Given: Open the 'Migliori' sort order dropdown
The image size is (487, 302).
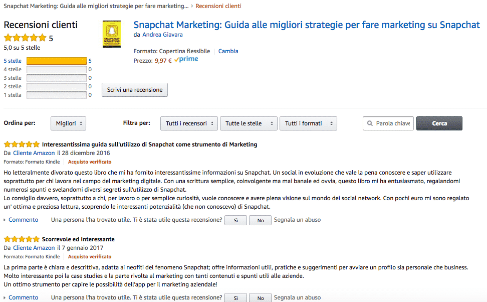Looking at the screenshot, I should coord(68,123).
